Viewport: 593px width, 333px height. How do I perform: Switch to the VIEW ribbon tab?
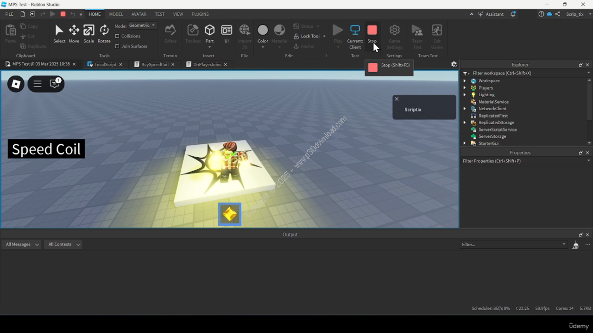pos(178,14)
